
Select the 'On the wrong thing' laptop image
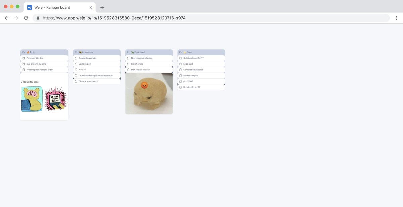click(56, 99)
